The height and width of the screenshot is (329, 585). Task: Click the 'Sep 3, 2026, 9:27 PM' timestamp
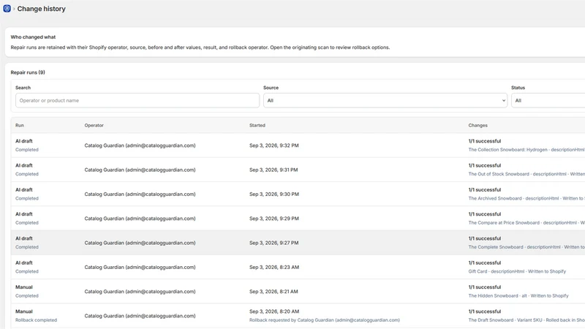pyautogui.click(x=273, y=243)
